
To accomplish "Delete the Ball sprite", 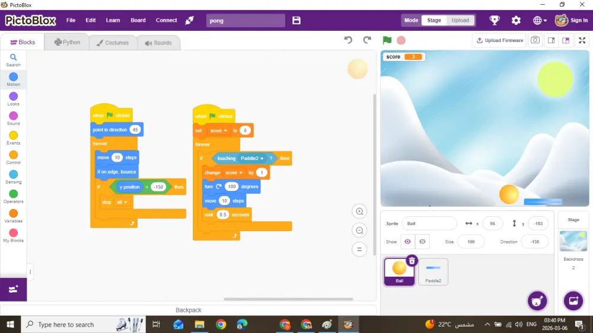I will click(412, 261).
